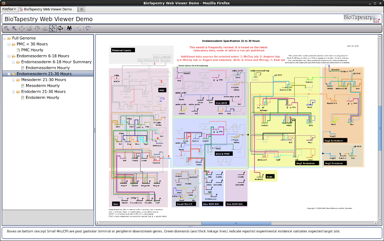The image size is (384, 241).
Task: Open a new browser tab
Action: tap(81, 9)
